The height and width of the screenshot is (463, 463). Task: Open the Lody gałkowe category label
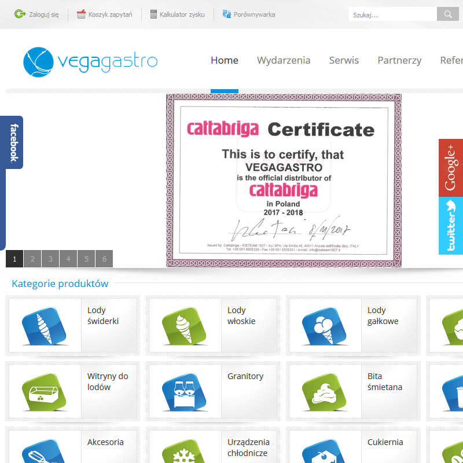(x=383, y=315)
